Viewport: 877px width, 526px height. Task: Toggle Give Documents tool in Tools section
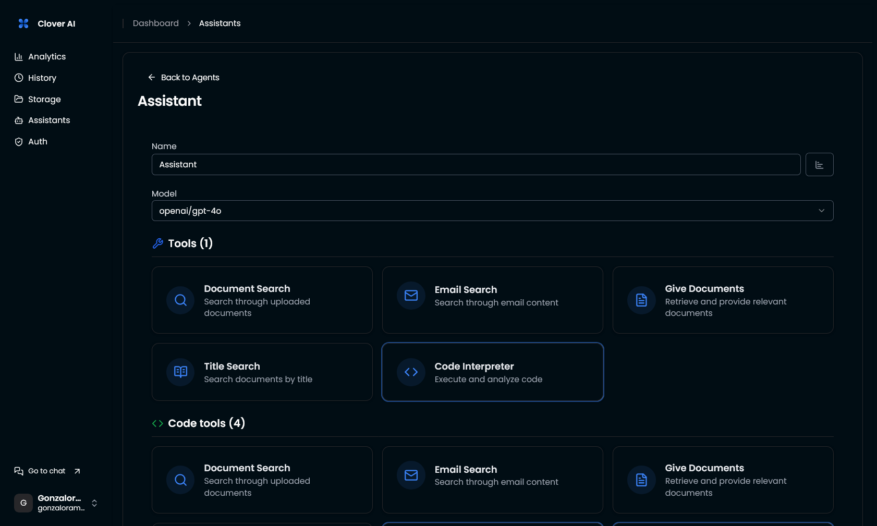click(x=723, y=300)
